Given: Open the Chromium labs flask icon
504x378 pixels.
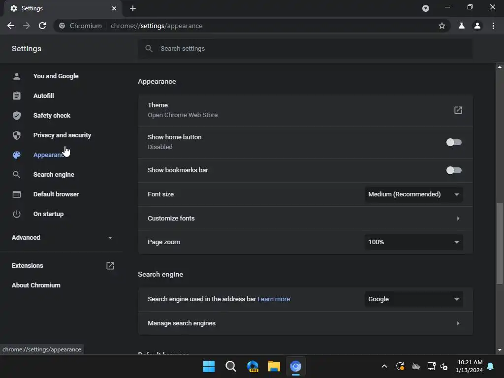Looking at the screenshot, I should pos(462,26).
